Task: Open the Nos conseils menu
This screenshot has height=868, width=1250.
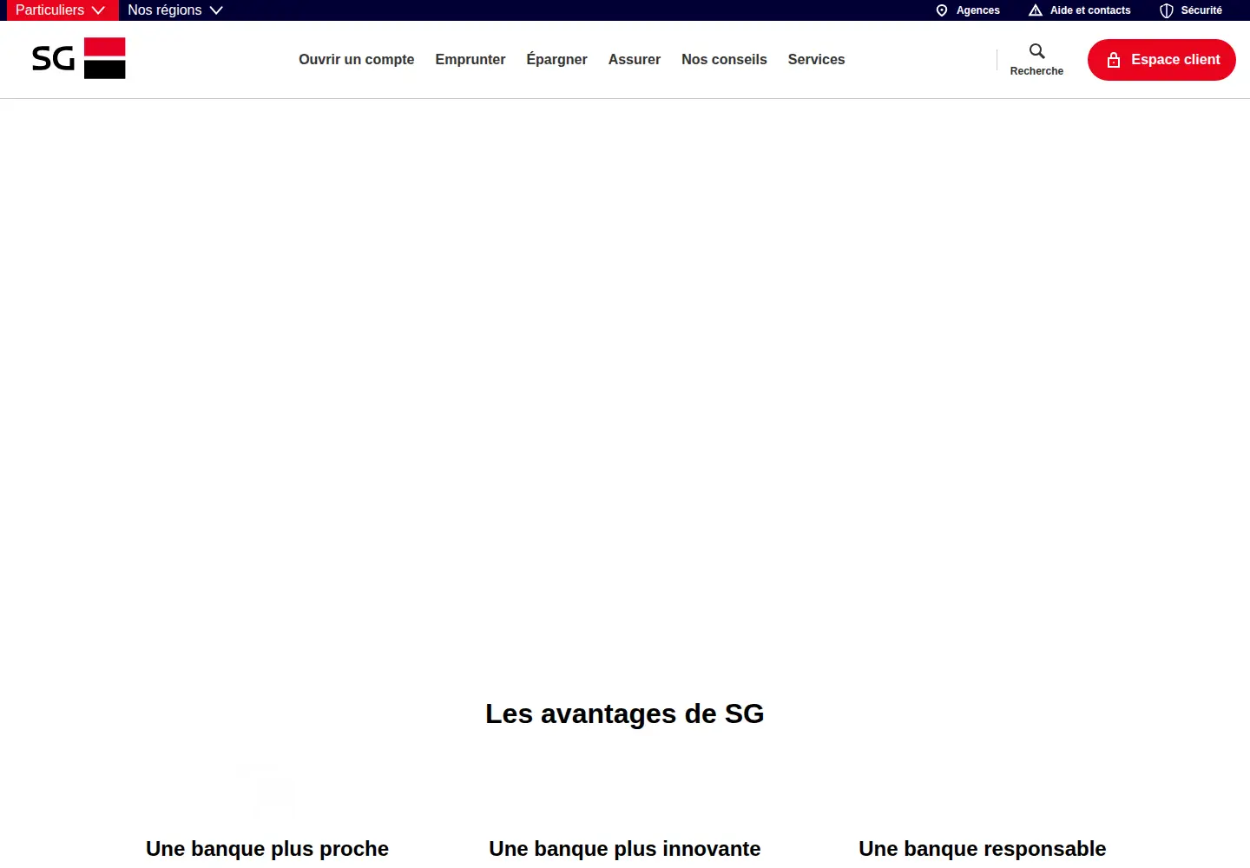Action: (x=724, y=59)
